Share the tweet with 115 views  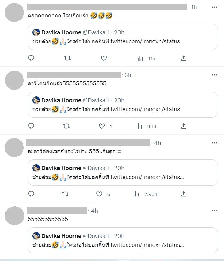(x=184, y=58)
